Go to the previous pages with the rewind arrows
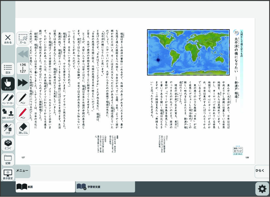This screenshot has height=197, width=270. click(x=23, y=54)
